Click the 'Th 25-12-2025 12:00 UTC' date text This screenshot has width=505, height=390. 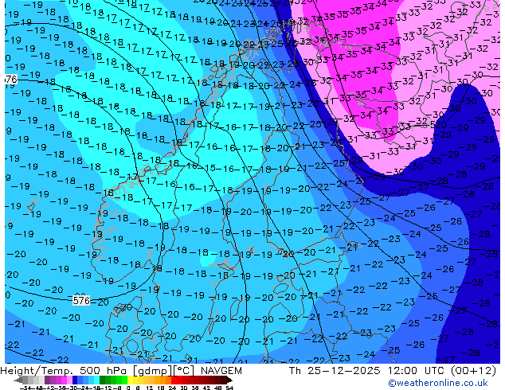click(367, 371)
